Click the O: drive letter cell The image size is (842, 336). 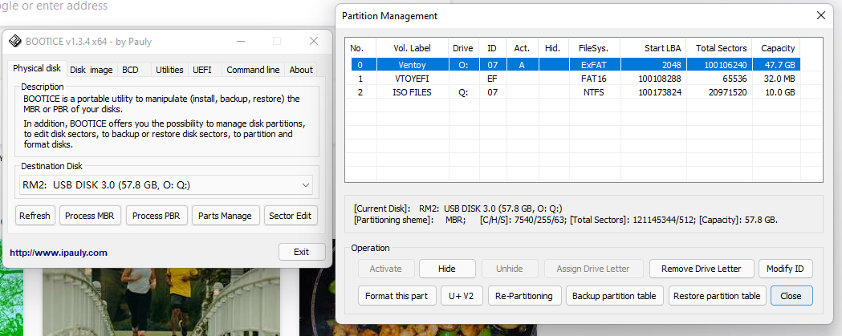point(463,65)
